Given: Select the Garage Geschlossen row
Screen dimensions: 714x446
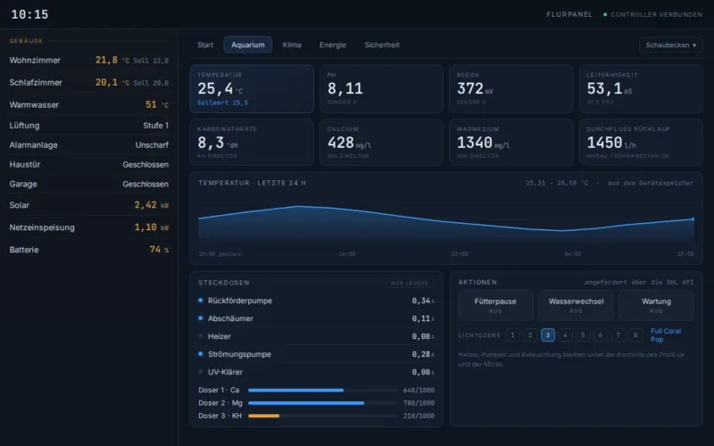Looking at the screenshot, I should tap(88, 184).
